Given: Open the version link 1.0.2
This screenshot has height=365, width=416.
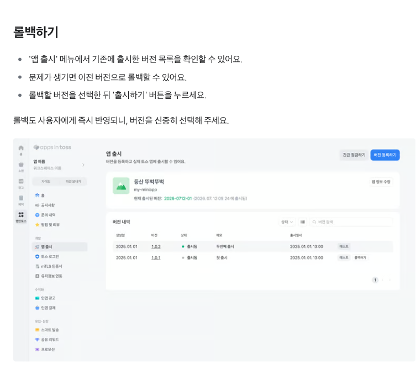Looking at the screenshot, I should click(156, 246).
